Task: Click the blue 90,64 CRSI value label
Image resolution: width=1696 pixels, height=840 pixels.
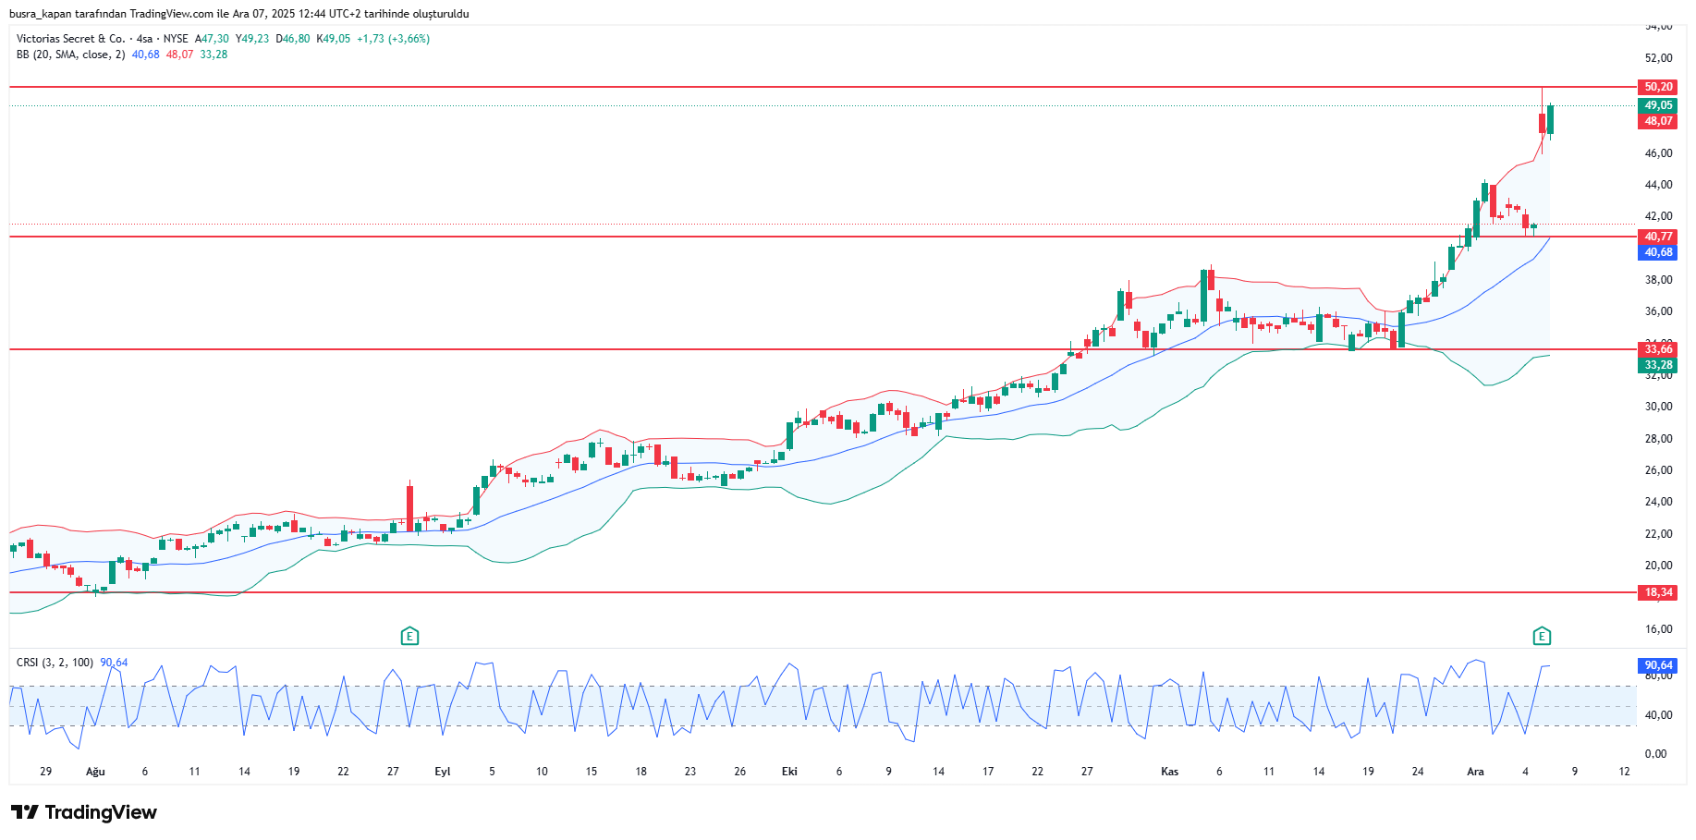Action: tap(1658, 665)
